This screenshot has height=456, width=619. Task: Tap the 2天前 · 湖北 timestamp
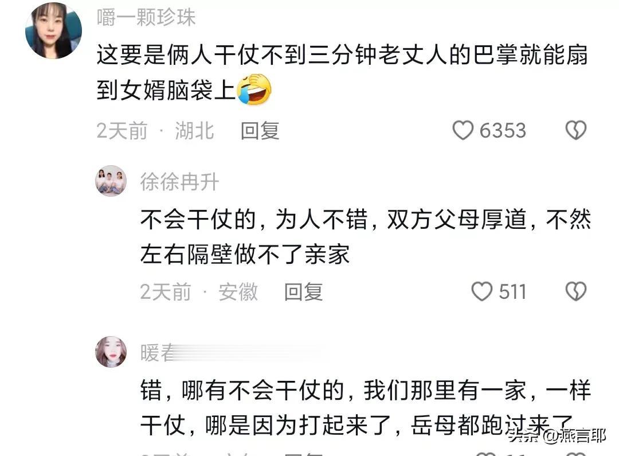155,131
